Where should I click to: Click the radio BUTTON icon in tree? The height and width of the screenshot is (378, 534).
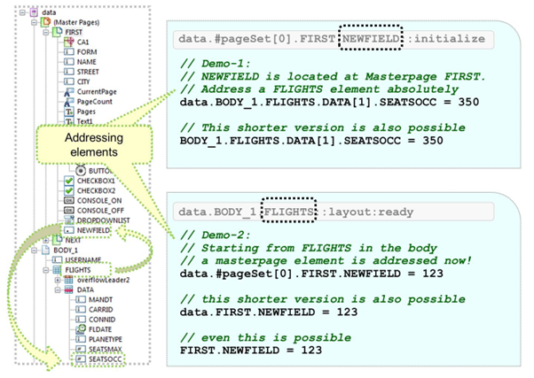82,171
